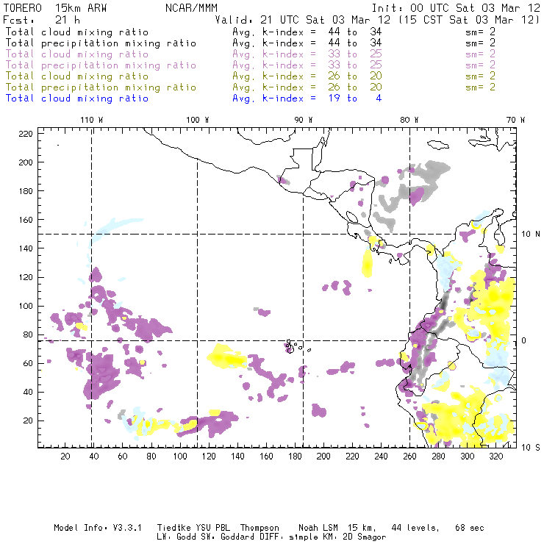The image size is (544, 544).
Task: Click the "260" value on the horizontal axis
Action: coord(409,457)
